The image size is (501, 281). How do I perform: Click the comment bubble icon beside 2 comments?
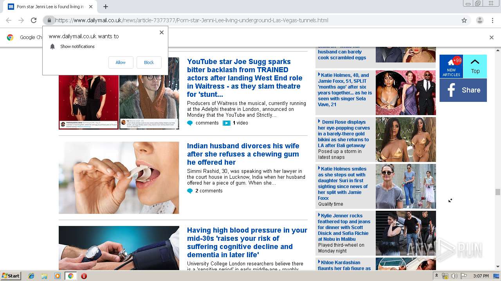190,191
